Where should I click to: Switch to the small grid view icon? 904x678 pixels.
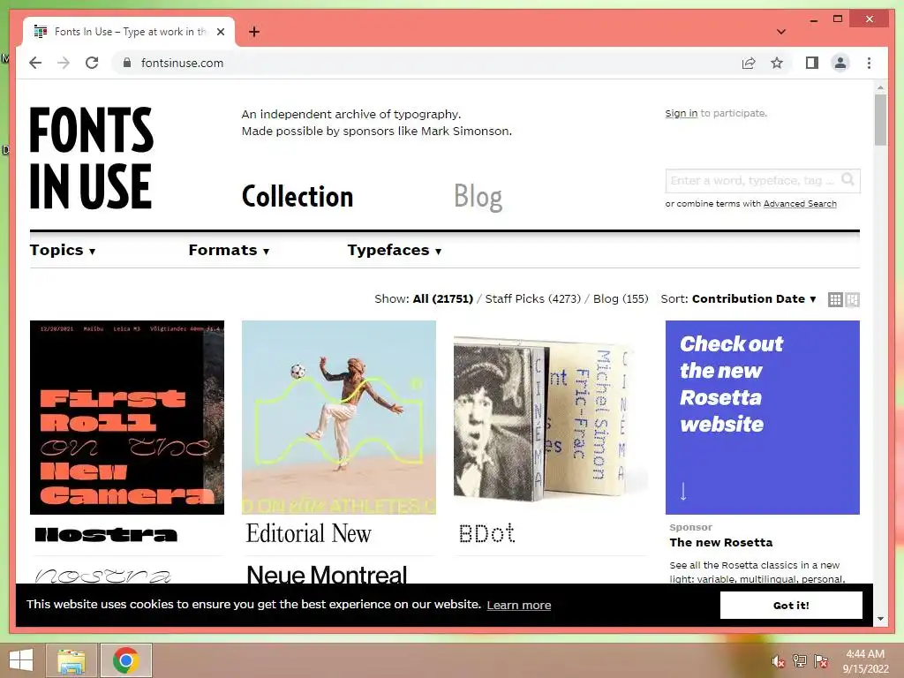835,299
